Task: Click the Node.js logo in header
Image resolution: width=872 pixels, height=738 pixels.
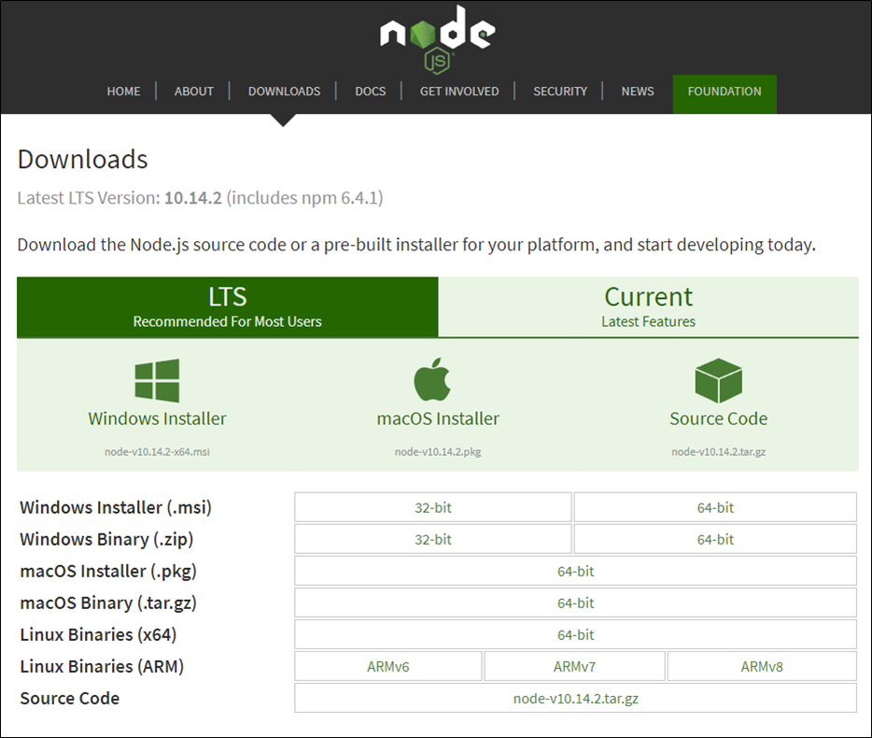Action: pos(438,39)
